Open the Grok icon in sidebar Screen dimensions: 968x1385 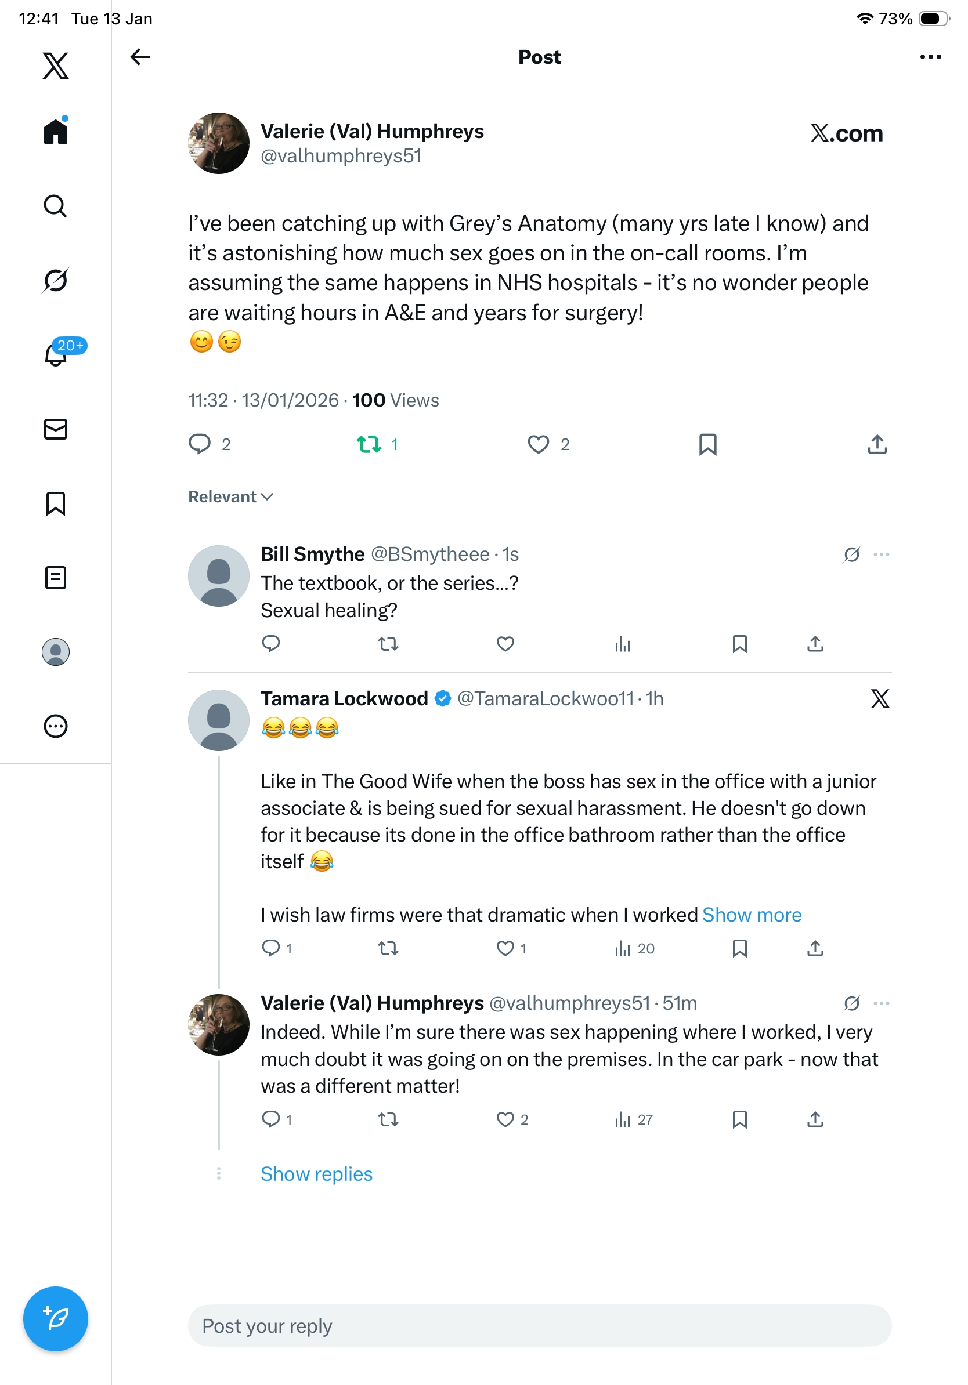56,280
